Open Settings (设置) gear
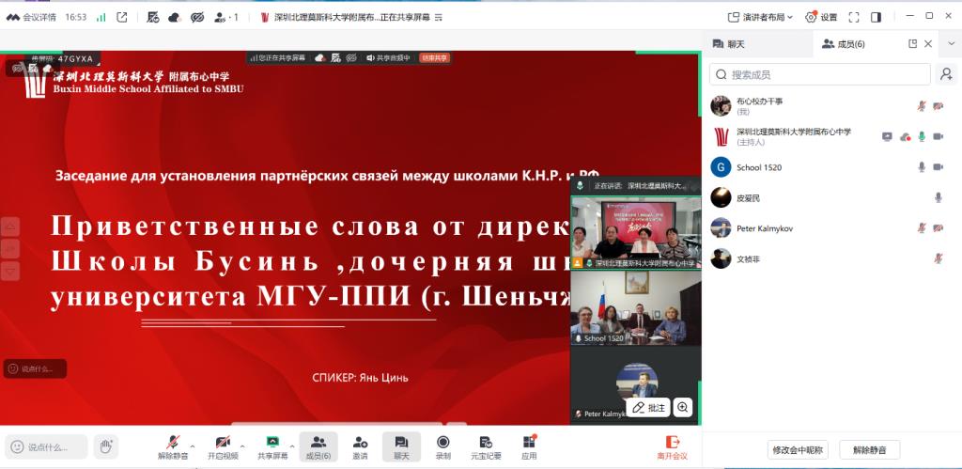962x469 pixels. coord(821,17)
